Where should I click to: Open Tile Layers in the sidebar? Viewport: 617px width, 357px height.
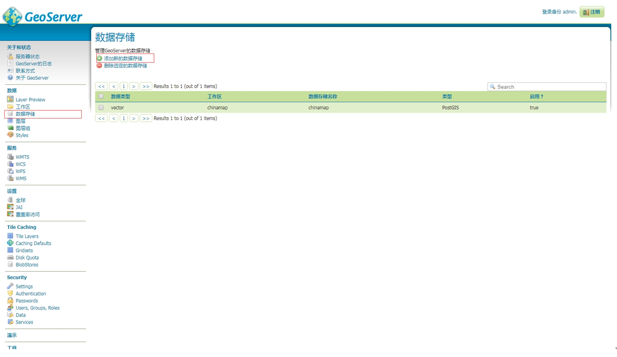pyautogui.click(x=27, y=236)
